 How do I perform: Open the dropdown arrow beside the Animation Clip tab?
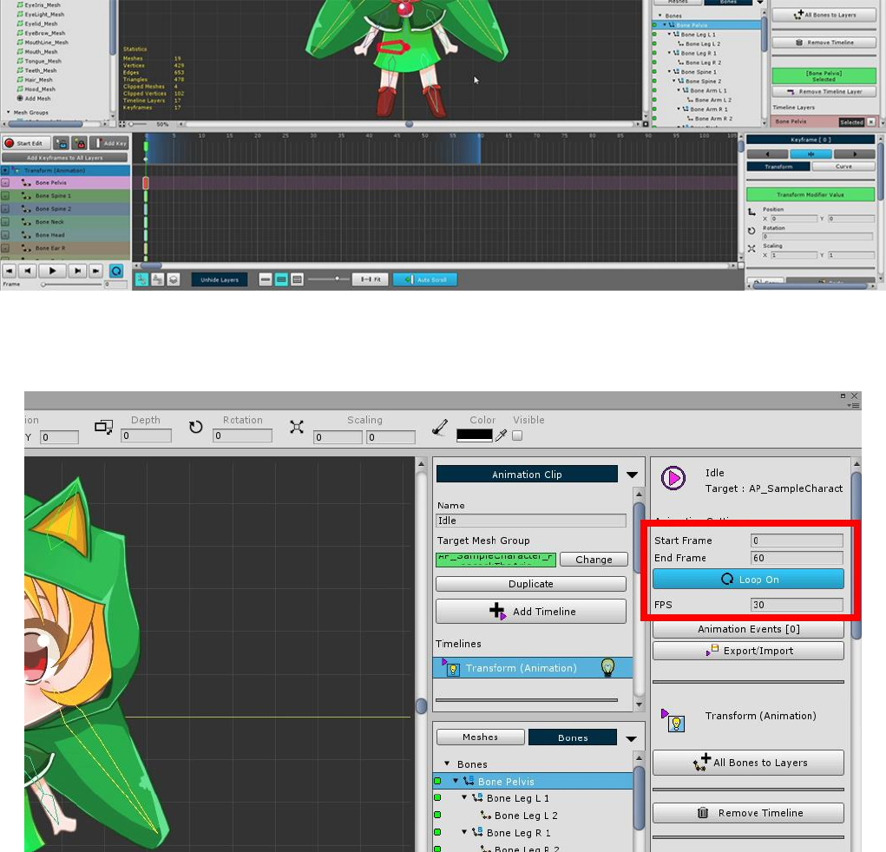click(x=632, y=475)
